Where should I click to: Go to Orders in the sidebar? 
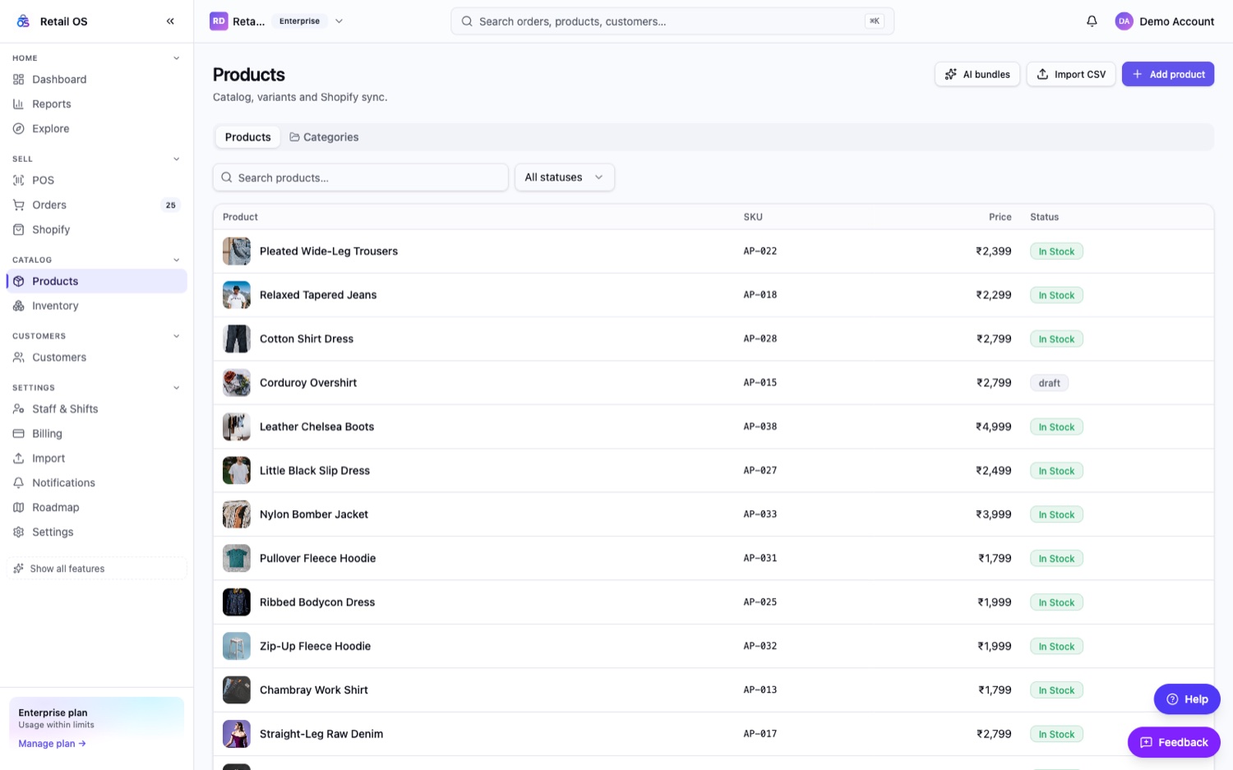97,205
